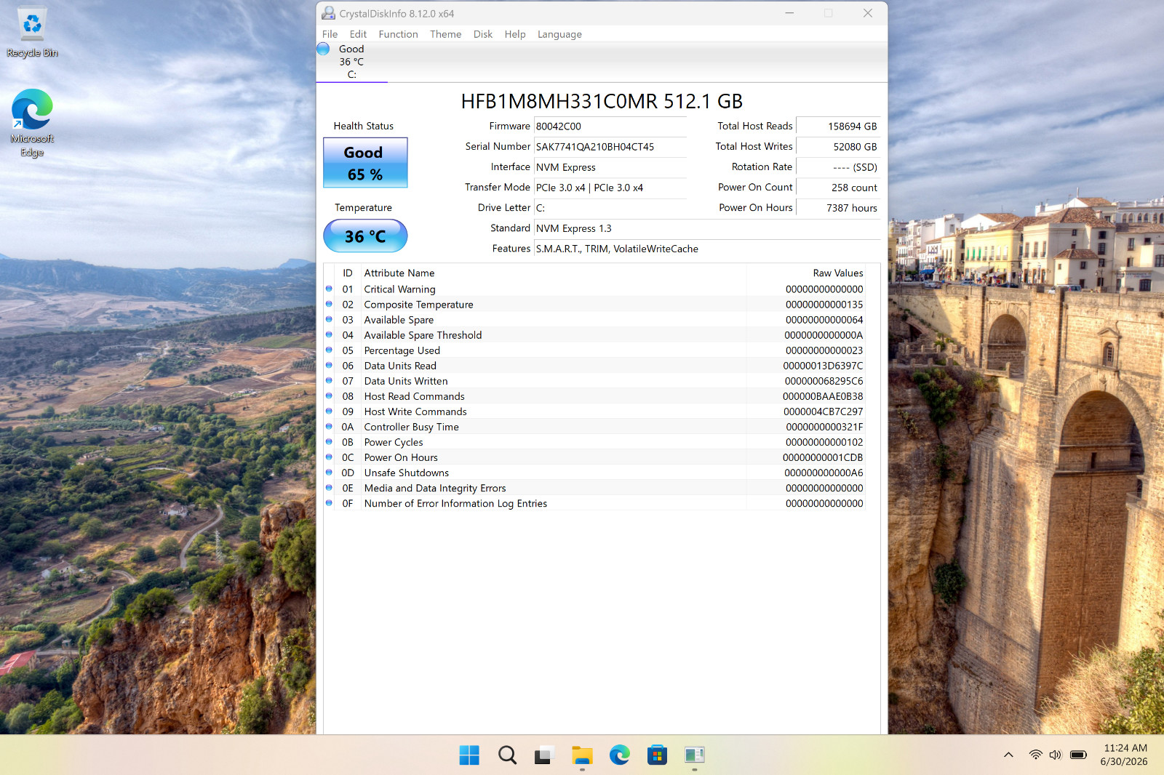Open the Help menu

coord(515,34)
